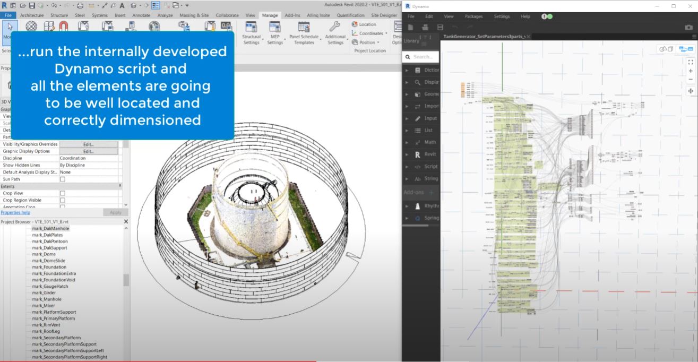Image resolution: width=698 pixels, height=362 pixels.
Task: Toggle the Crop Region Visible checkbox
Action: click(x=62, y=200)
